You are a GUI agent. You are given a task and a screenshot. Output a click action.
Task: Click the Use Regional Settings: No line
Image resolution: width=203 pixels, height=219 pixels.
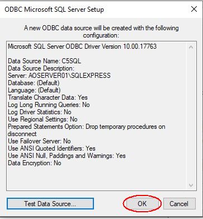coord(43,119)
